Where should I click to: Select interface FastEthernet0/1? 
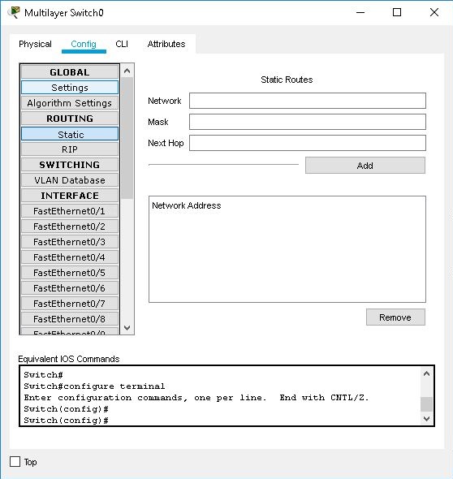[x=70, y=211]
